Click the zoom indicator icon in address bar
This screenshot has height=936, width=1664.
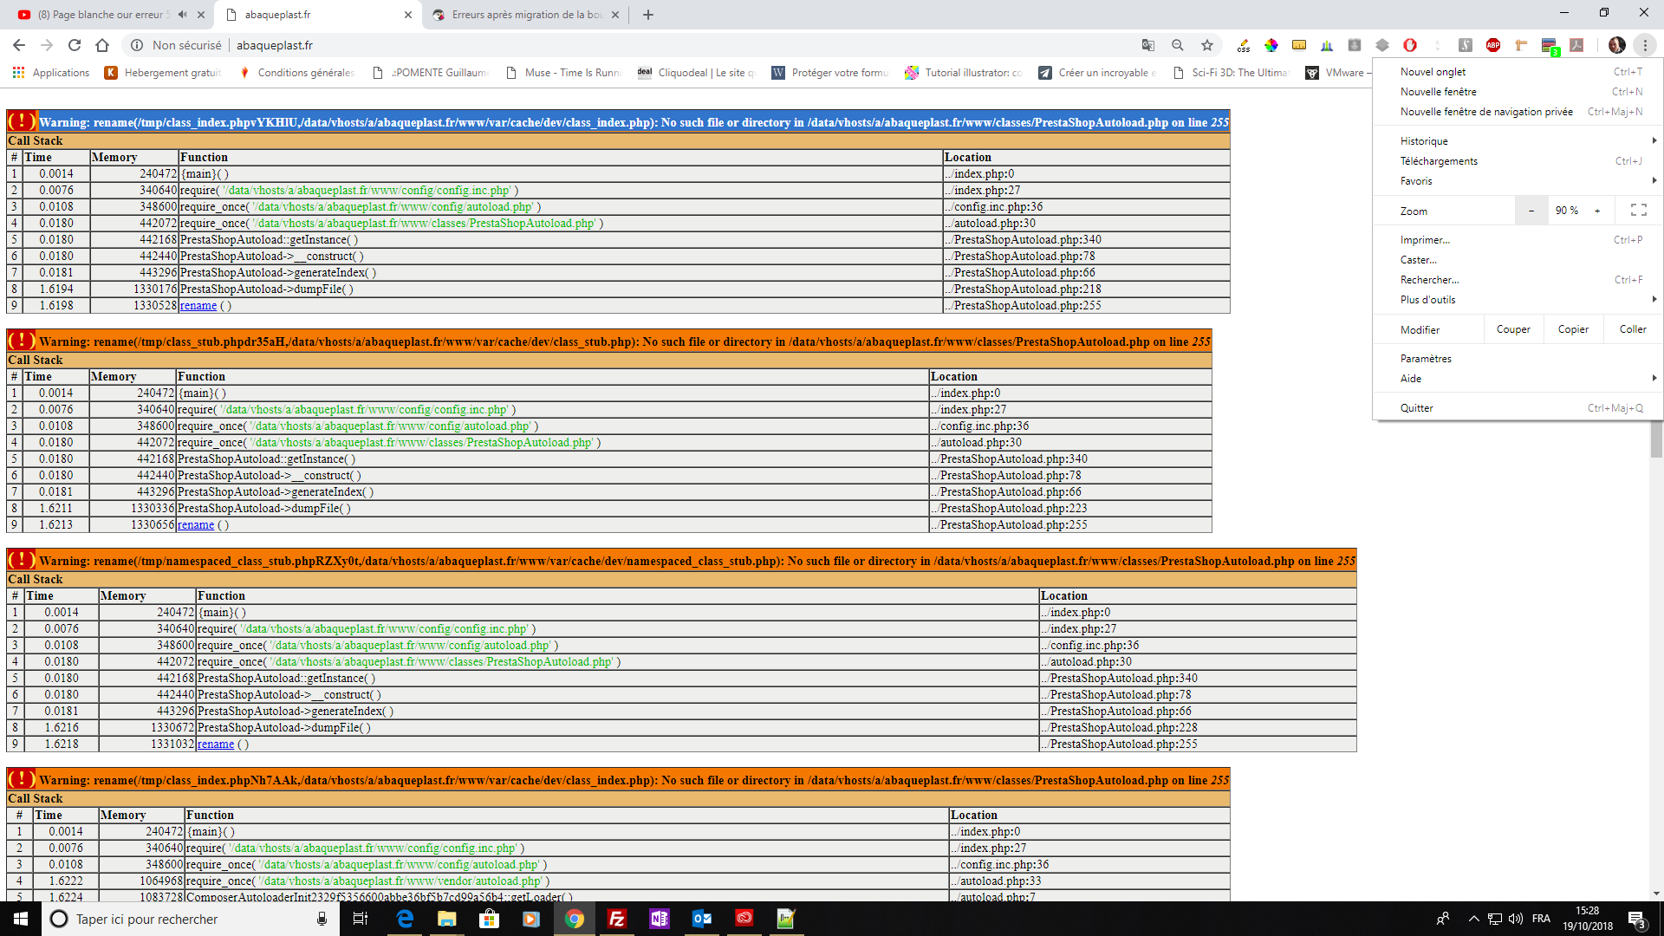pyautogui.click(x=1178, y=45)
